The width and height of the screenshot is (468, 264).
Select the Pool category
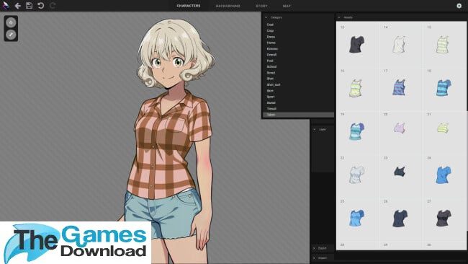[x=270, y=61]
